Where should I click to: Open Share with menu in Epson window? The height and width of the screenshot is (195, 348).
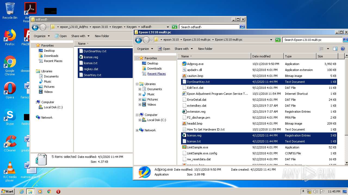184,49
